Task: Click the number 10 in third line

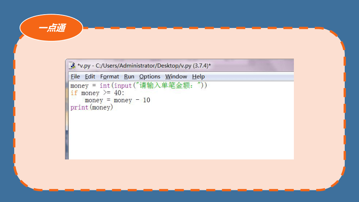Action: [x=147, y=100]
